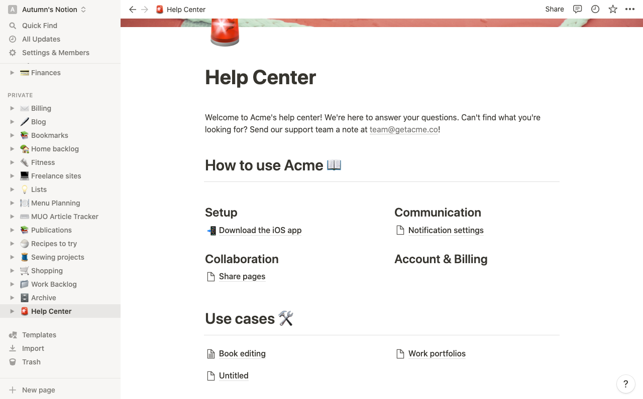Screen dimensions: 643x399
Task: Click the Help Center page heading
Action: [260, 77]
